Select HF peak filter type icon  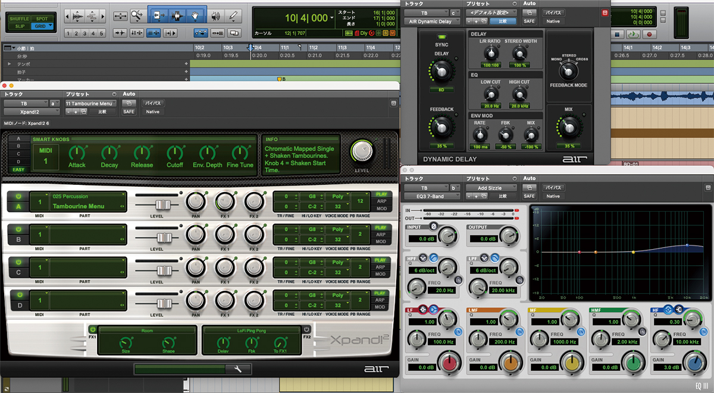[669, 310]
